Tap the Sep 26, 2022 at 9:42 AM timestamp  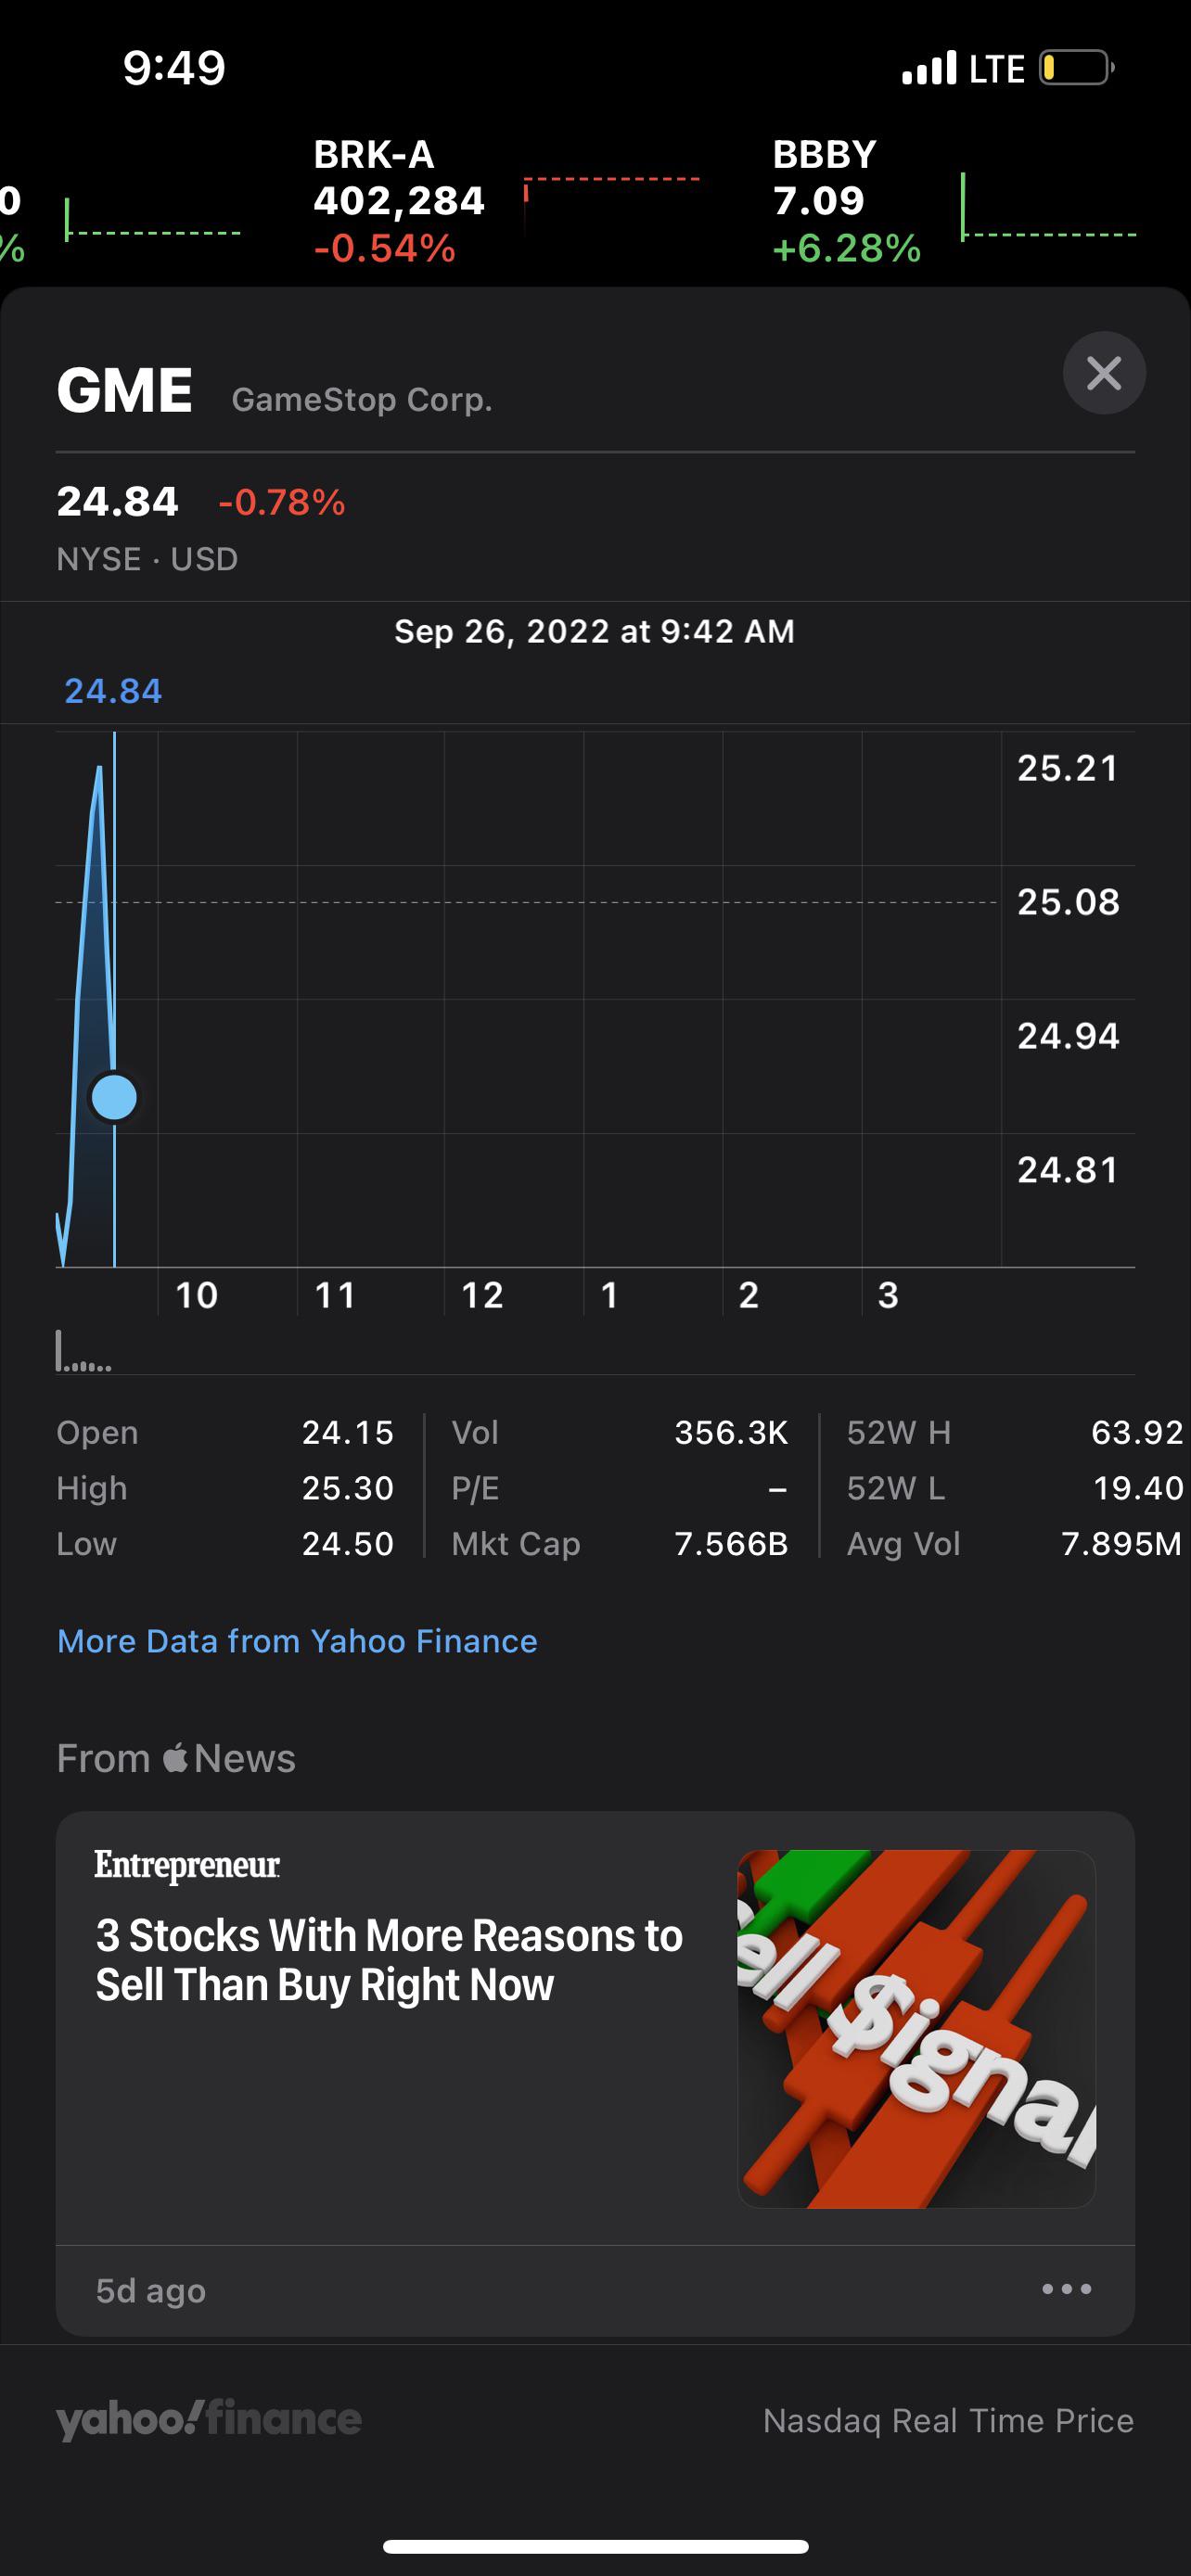595,631
